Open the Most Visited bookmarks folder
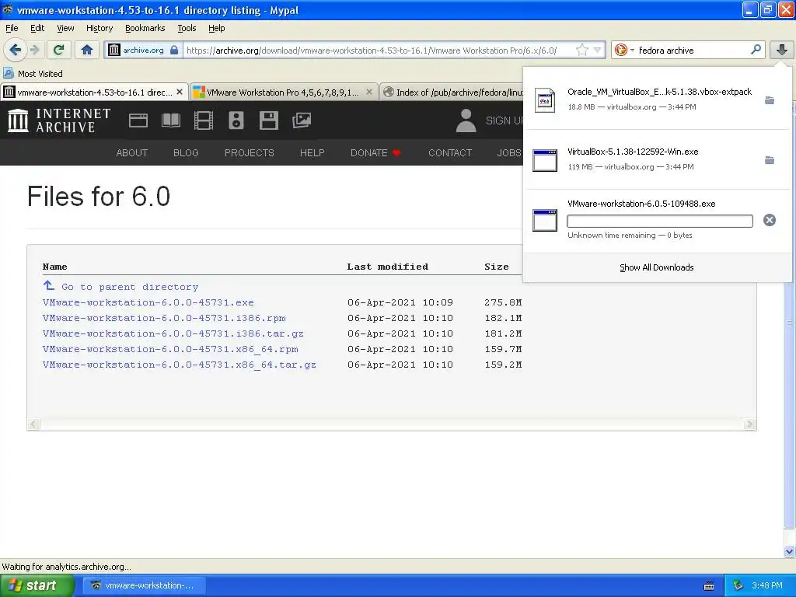The height and width of the screenshot is (597, 796). tap(33, 74)
